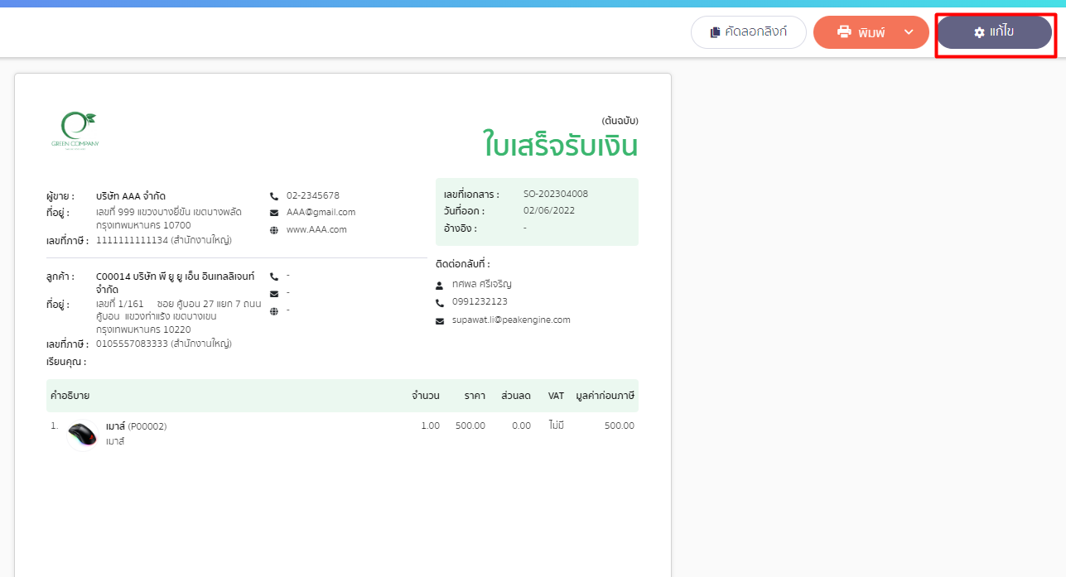Viewport: 1066px width, 577px height.
Task: Click the email icon in the customer section
Action: (274, 292)
